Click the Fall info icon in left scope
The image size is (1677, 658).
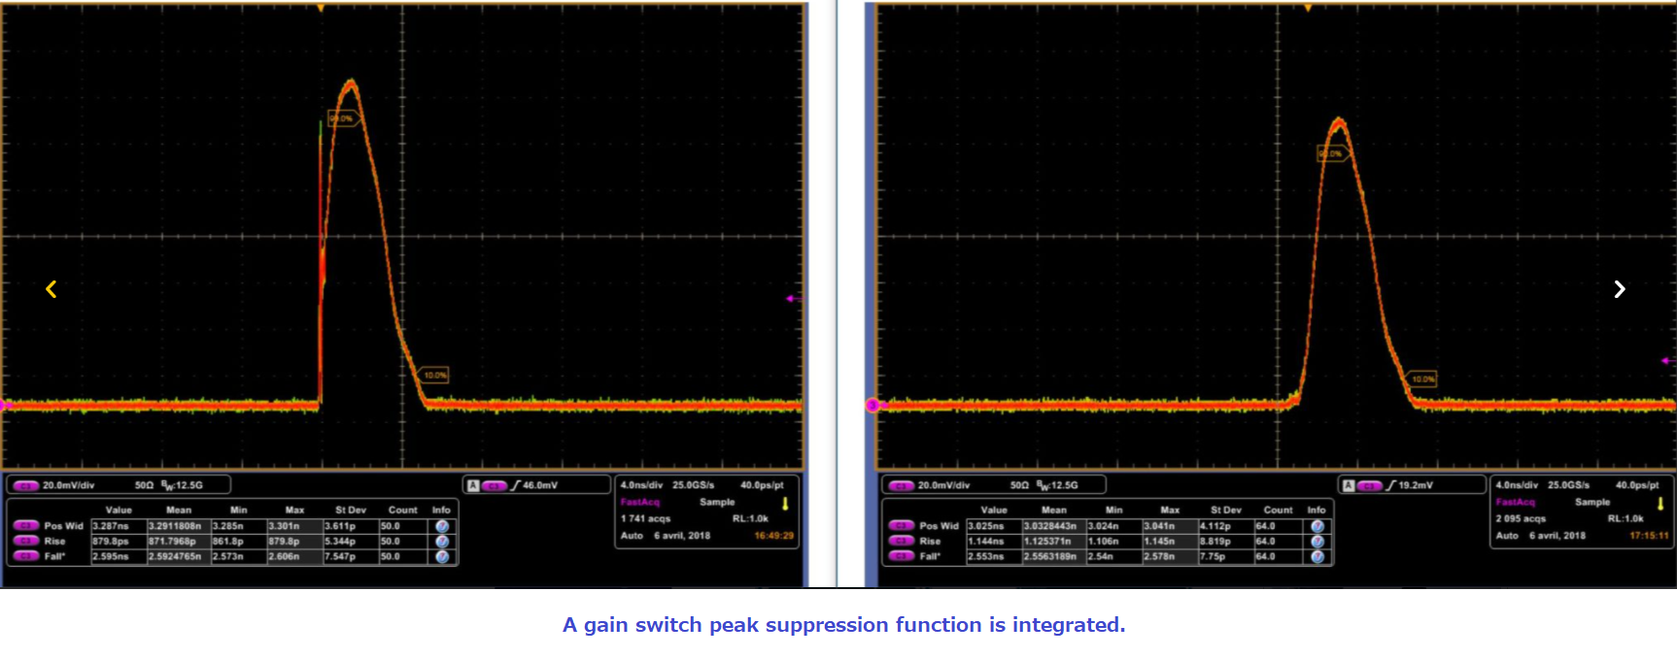442,557
